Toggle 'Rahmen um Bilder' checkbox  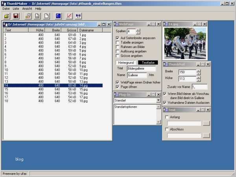118,47
